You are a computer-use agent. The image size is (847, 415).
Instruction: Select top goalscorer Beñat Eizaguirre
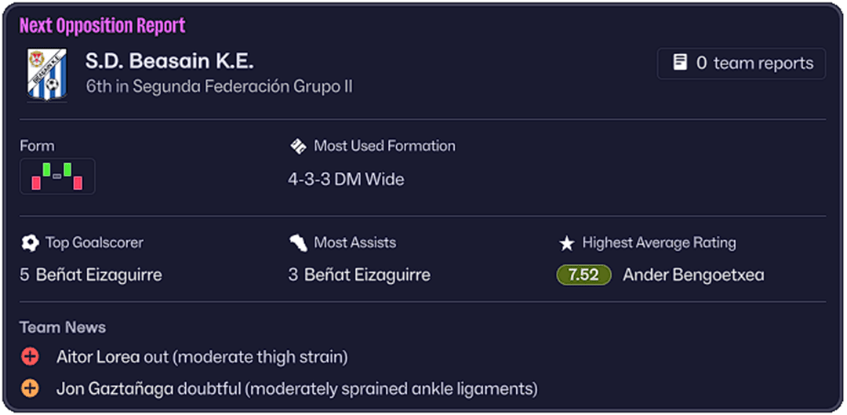point(99,275)
